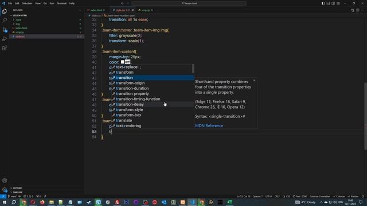Viewport: 367px width, 206px height.
Task: Click the Windows taskbar search icon
Action: (14, 202)
